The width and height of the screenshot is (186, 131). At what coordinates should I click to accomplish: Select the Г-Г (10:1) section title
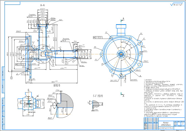coord(98,96)
